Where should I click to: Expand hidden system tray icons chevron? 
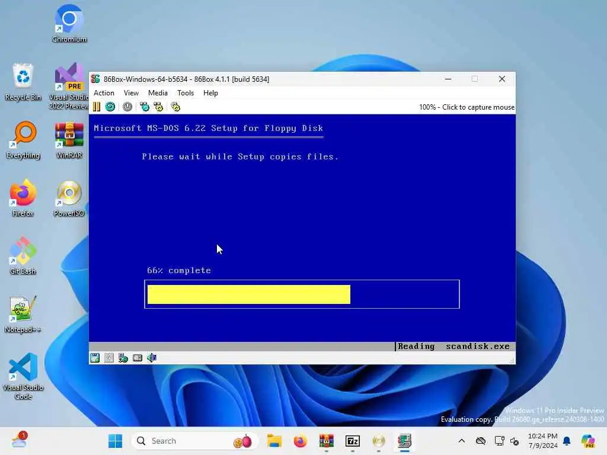(x=461, y=441)
